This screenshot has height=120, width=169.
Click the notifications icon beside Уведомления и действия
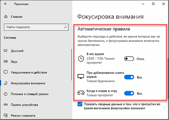tap(6, 72)
